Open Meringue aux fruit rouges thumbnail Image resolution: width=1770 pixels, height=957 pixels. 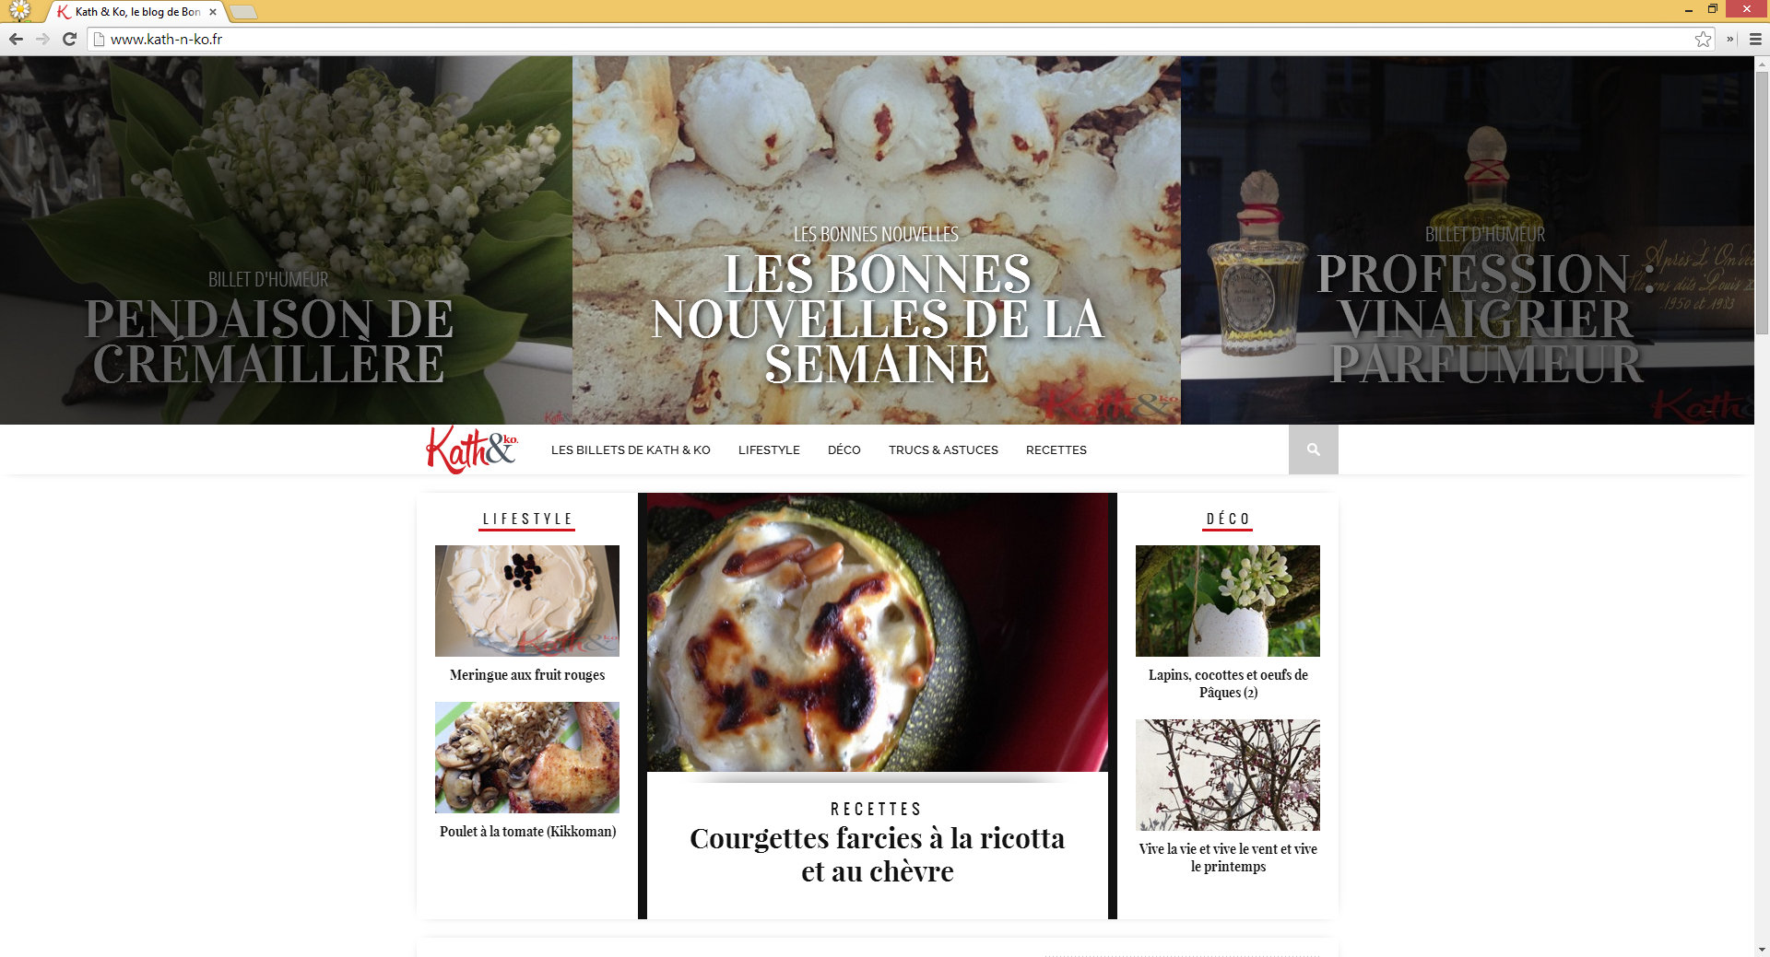pyautogui.click(x=527, y=601)
